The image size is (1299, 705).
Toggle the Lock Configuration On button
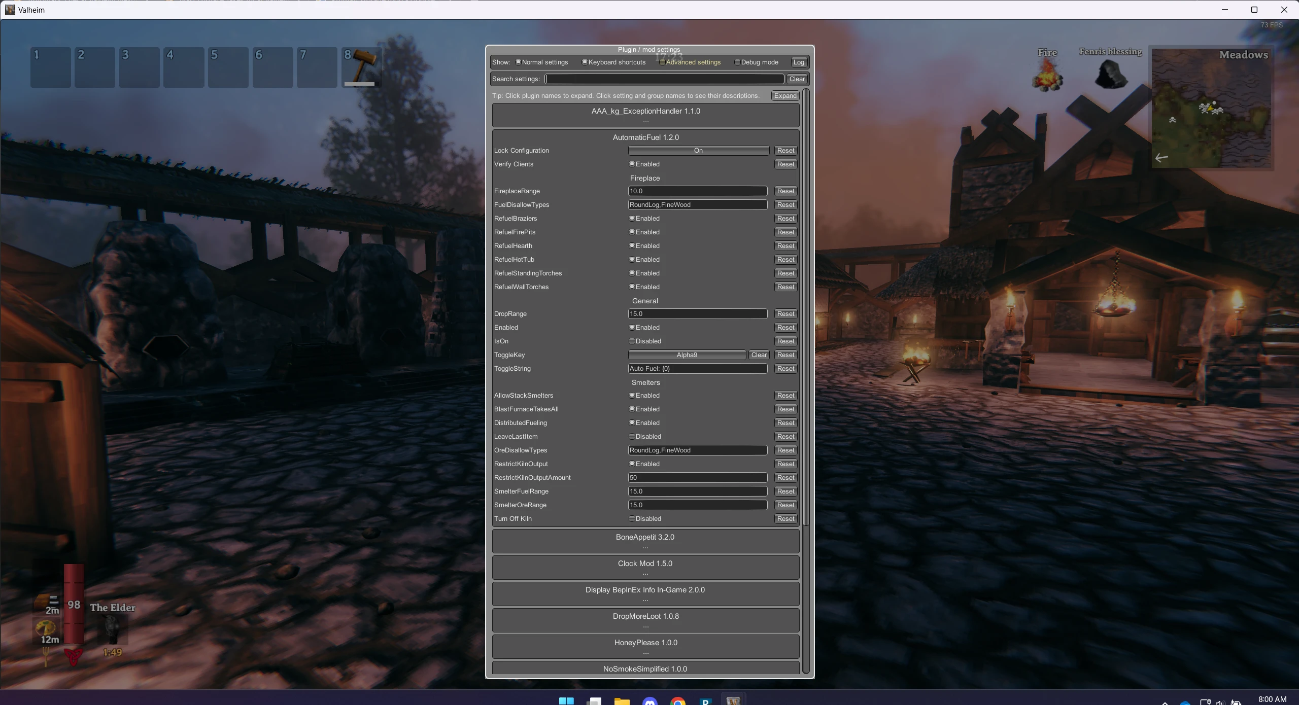[x=698, y=151]
